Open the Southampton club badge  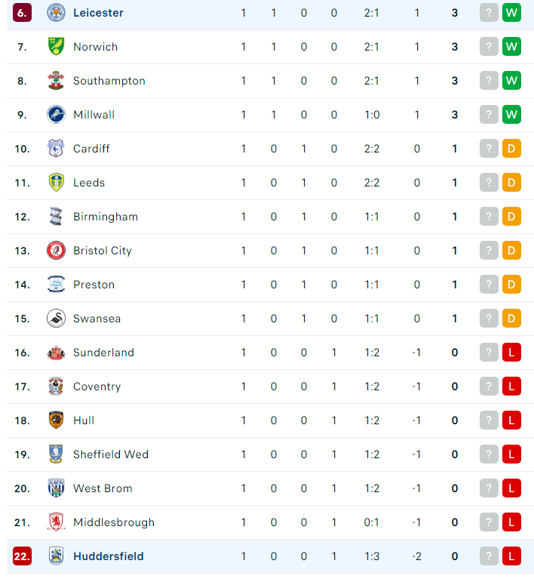point(56,81)
